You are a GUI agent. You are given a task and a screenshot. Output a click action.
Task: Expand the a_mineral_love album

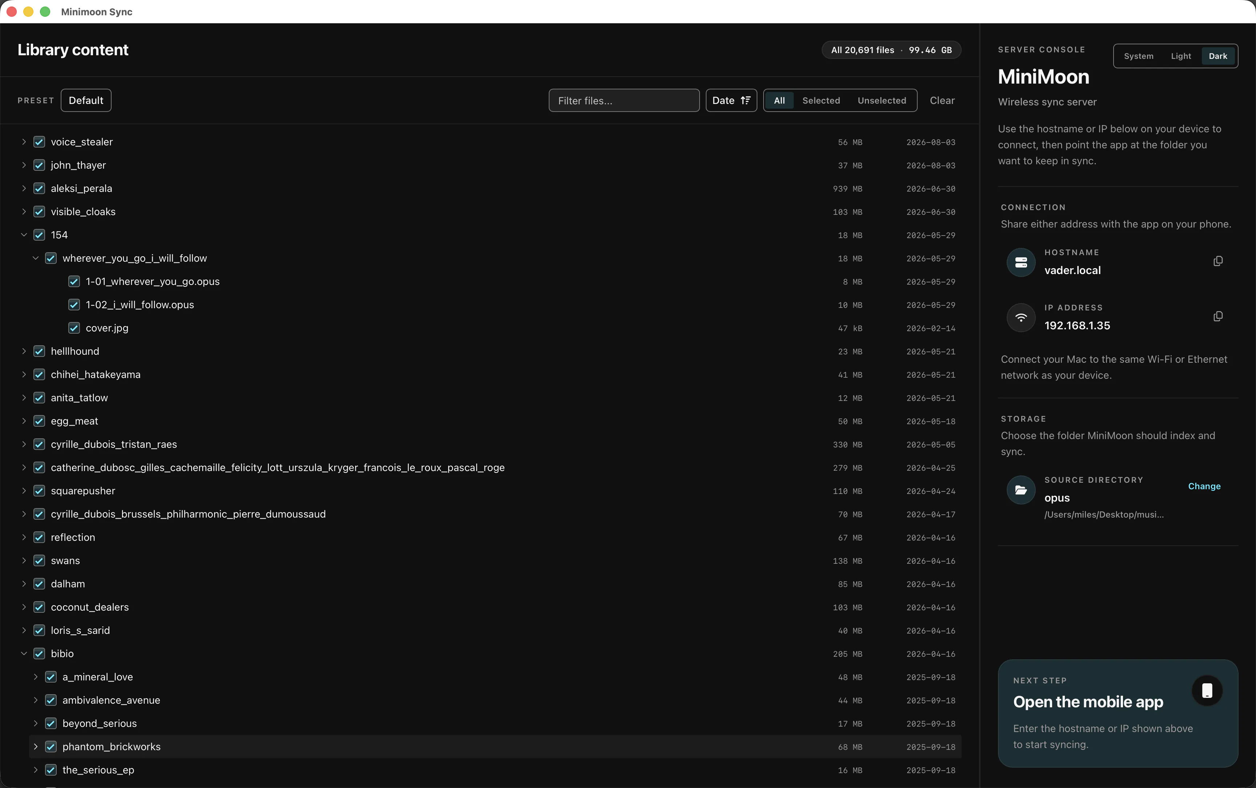pyautogui.click(x=35, y=677)
